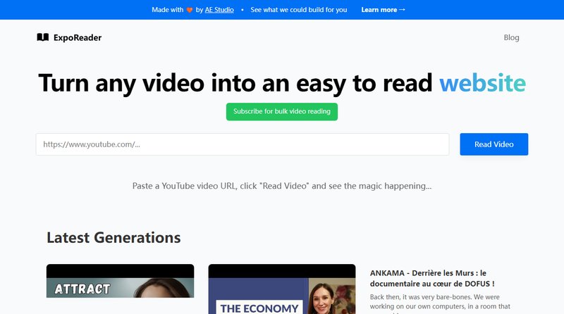Click the Latest Generations heading

coord(114,237)
